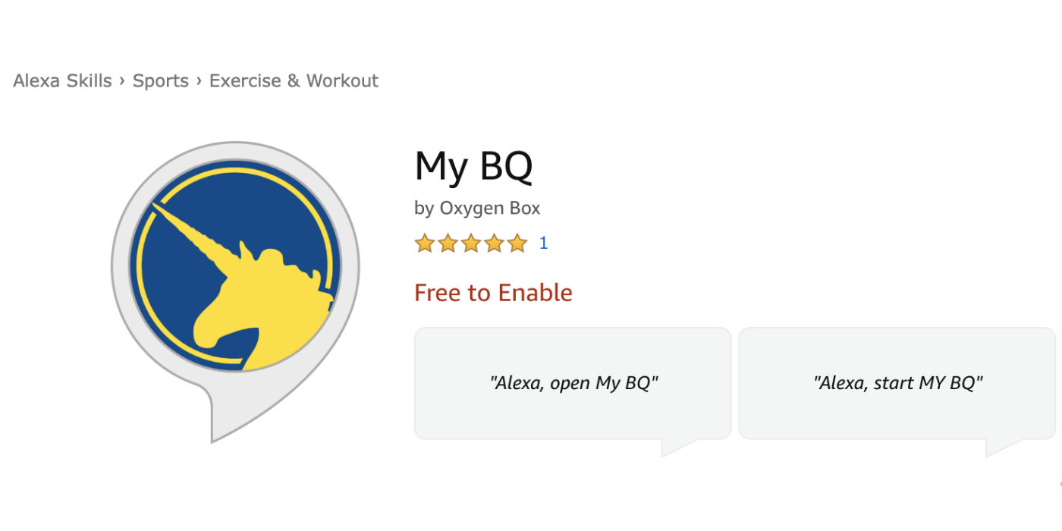The width and height of the screenshot is (1062, 531).
Task: Click the fourth rating star
Action: point(494,244)
